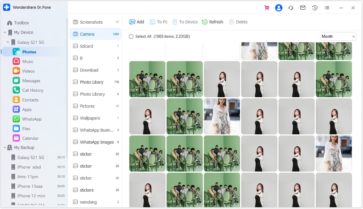The image size is (363, 209).
Task: Open the mail feedback icon
Action: click(x=302, y=8)
